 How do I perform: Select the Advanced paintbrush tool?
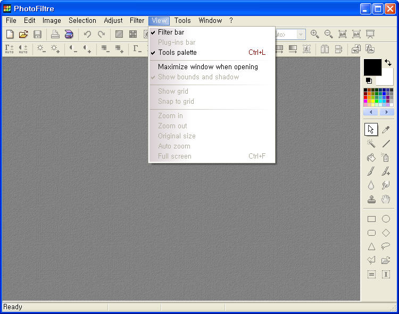(x=386, y=171)
